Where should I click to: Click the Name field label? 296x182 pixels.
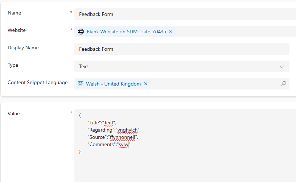[15, 13]
